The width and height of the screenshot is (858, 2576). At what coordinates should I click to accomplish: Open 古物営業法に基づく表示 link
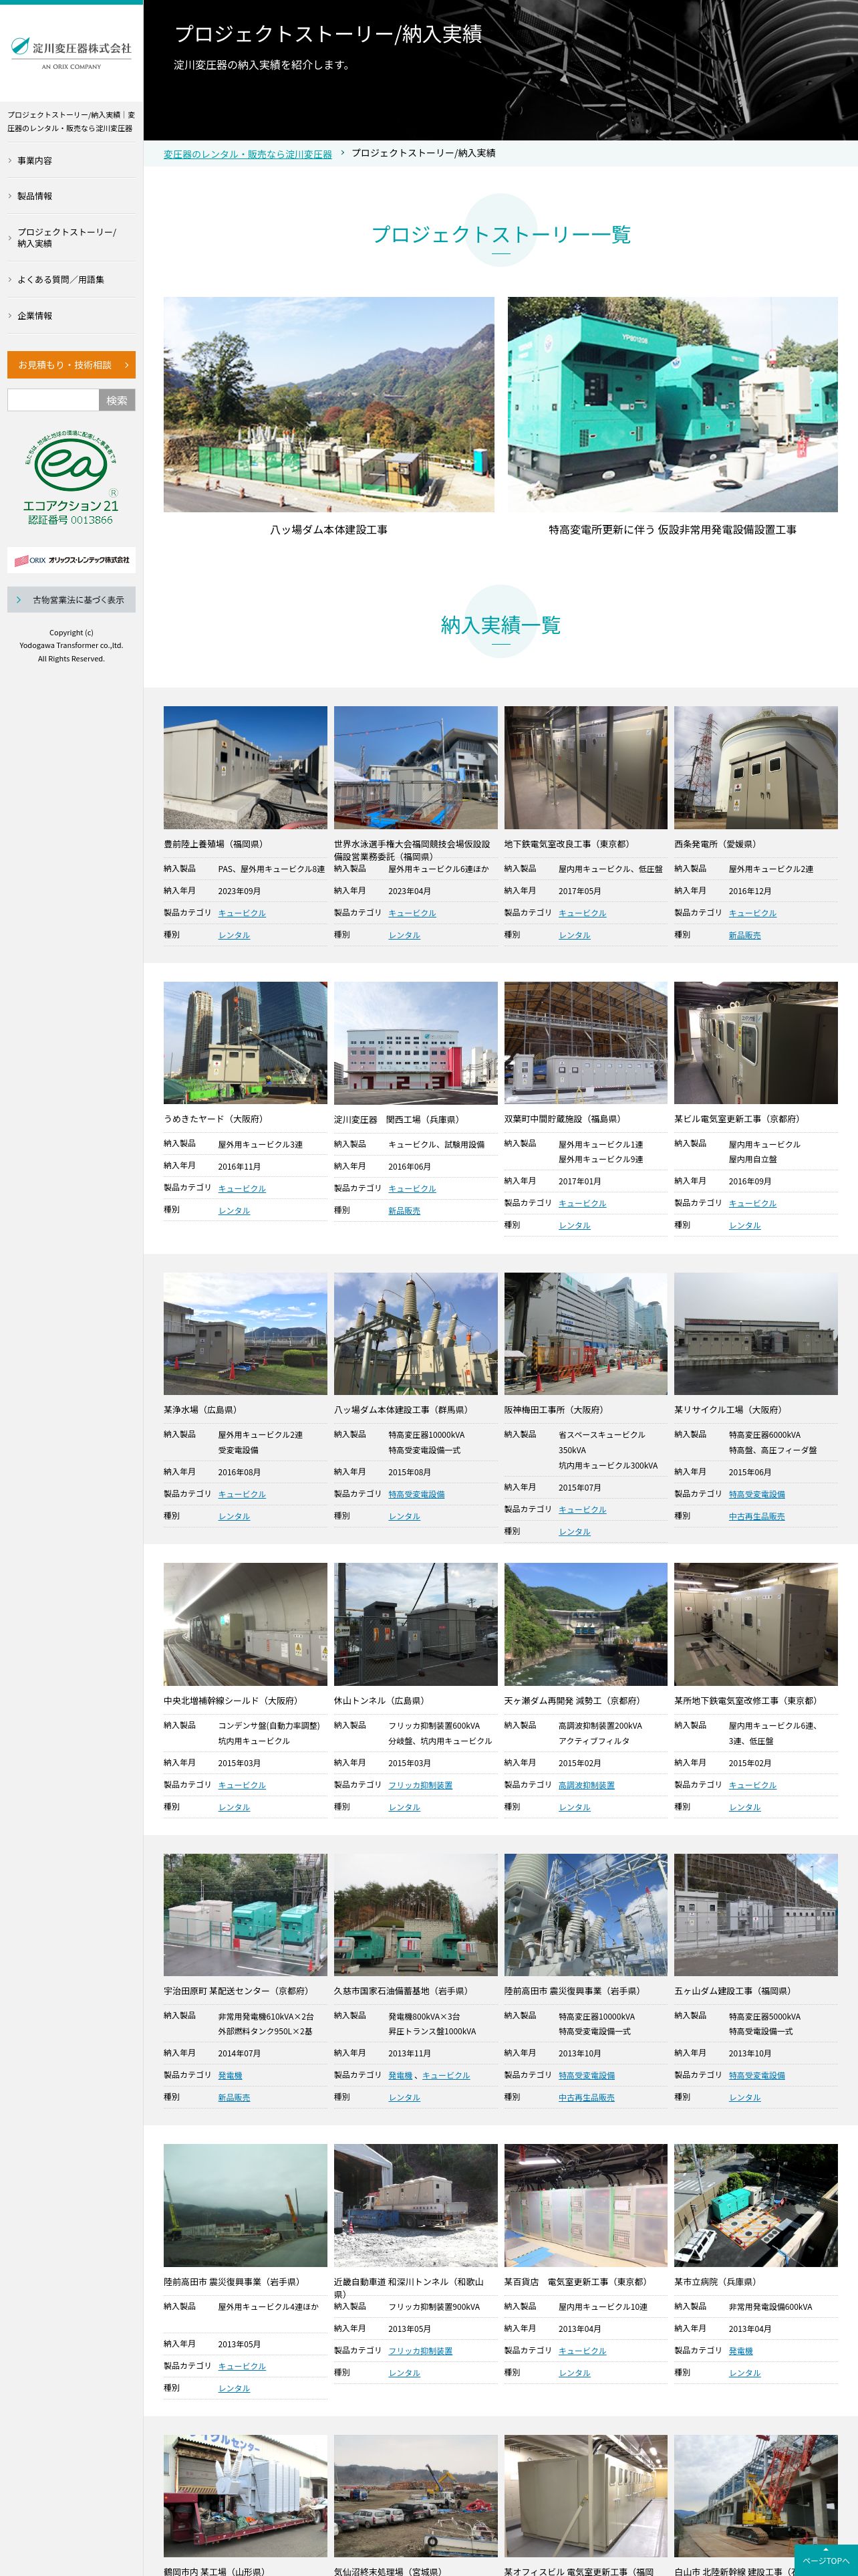[71, 600]
